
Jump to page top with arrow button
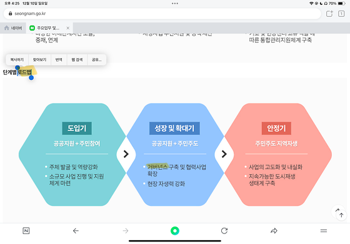(x=341, y=215)
